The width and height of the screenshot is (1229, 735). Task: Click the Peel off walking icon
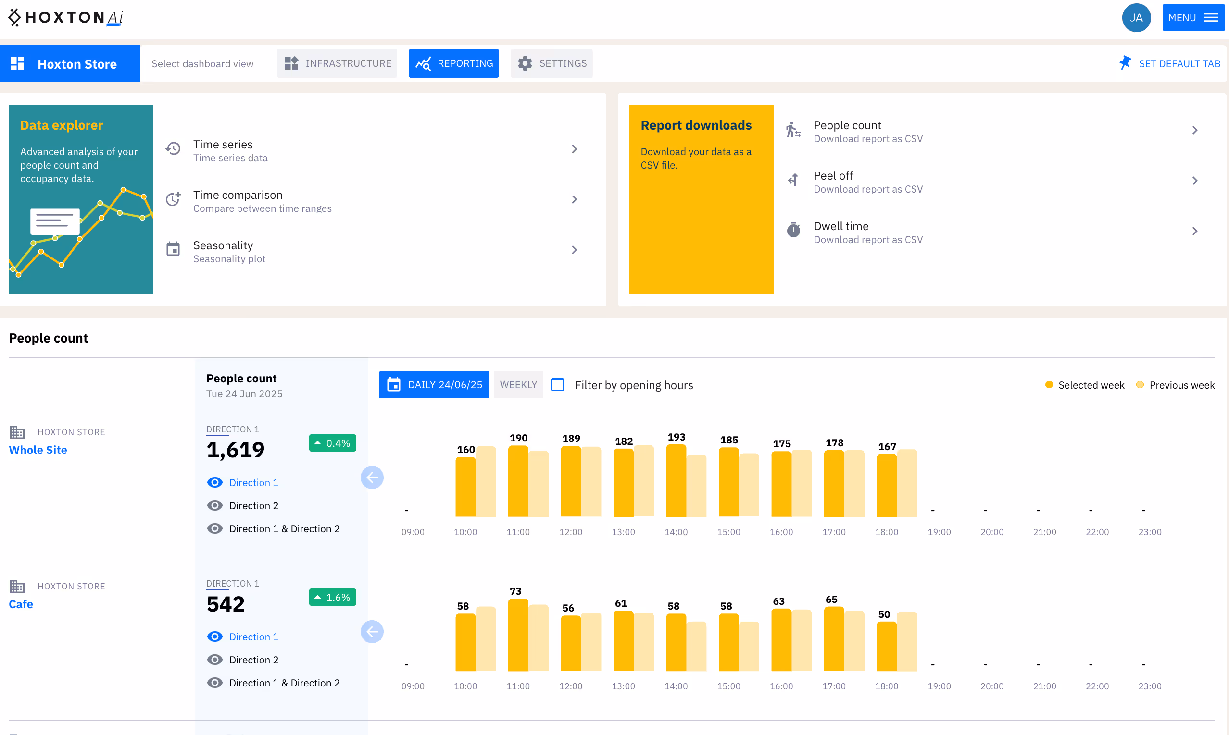tap(794, 180)
